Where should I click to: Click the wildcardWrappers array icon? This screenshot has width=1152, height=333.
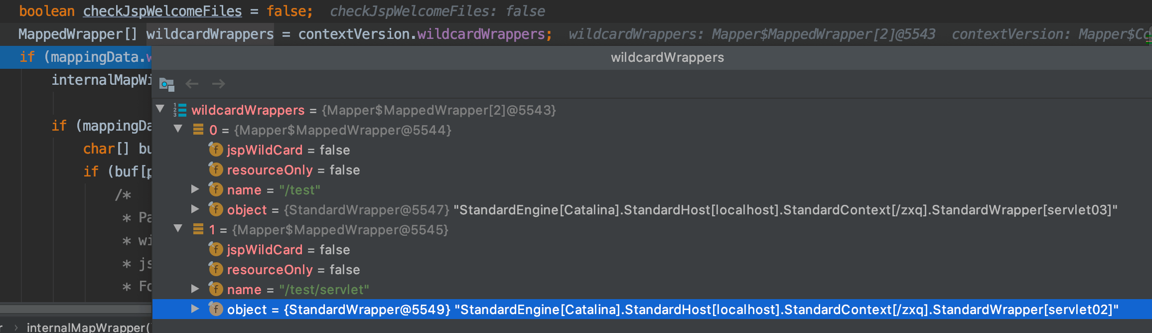pos(179,110)
